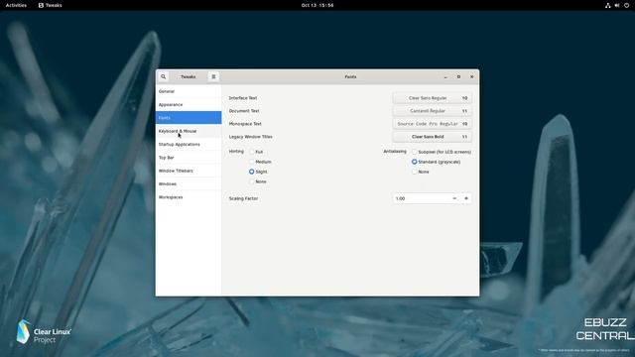
Task: Open Monospace Text font chooser Source Code Pro
Action: pyautogui.click(x=433, y=124)
